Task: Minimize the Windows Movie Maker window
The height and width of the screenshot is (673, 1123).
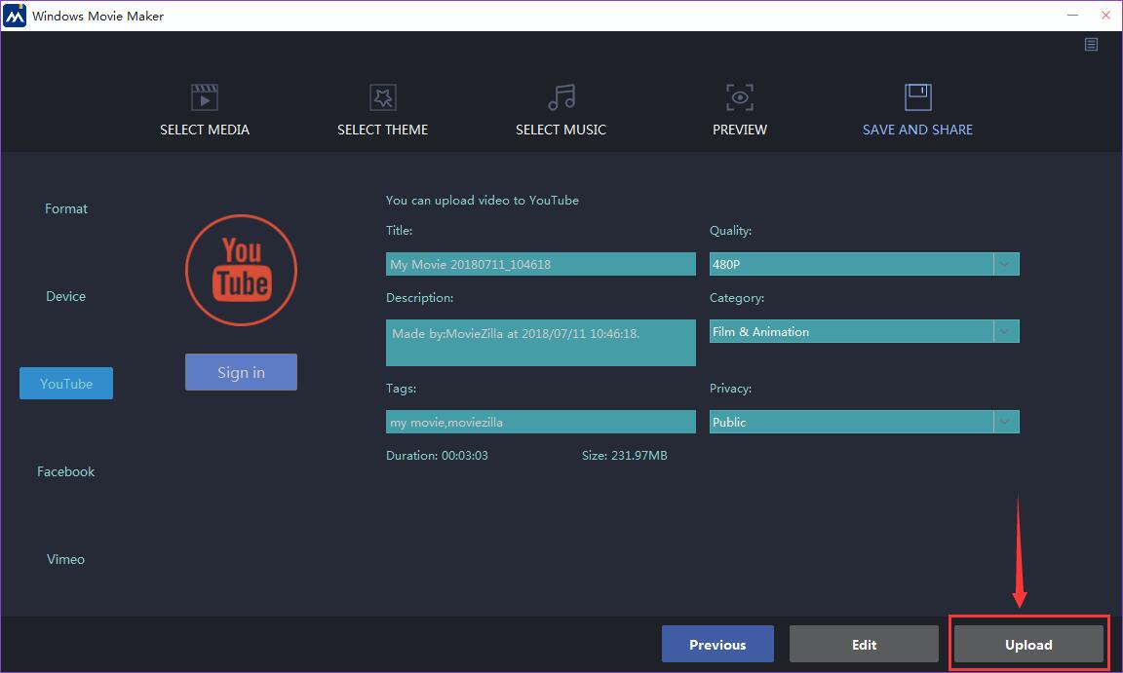Action: coord(1072,15)
